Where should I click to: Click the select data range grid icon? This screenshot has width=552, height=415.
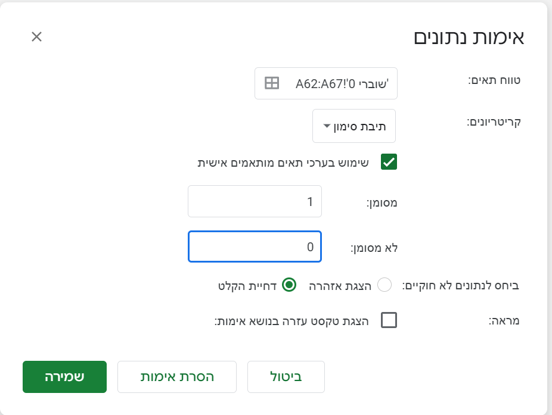[x=272, y=83]
